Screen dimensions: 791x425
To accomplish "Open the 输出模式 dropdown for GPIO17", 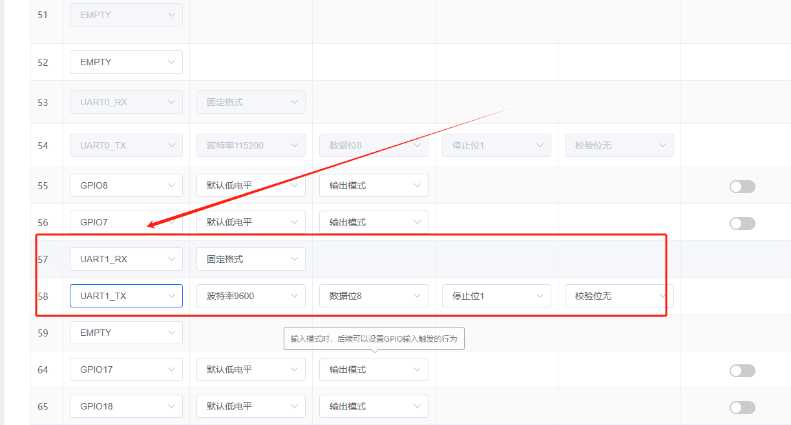I will pyautogui.click(x=374, y=369).
